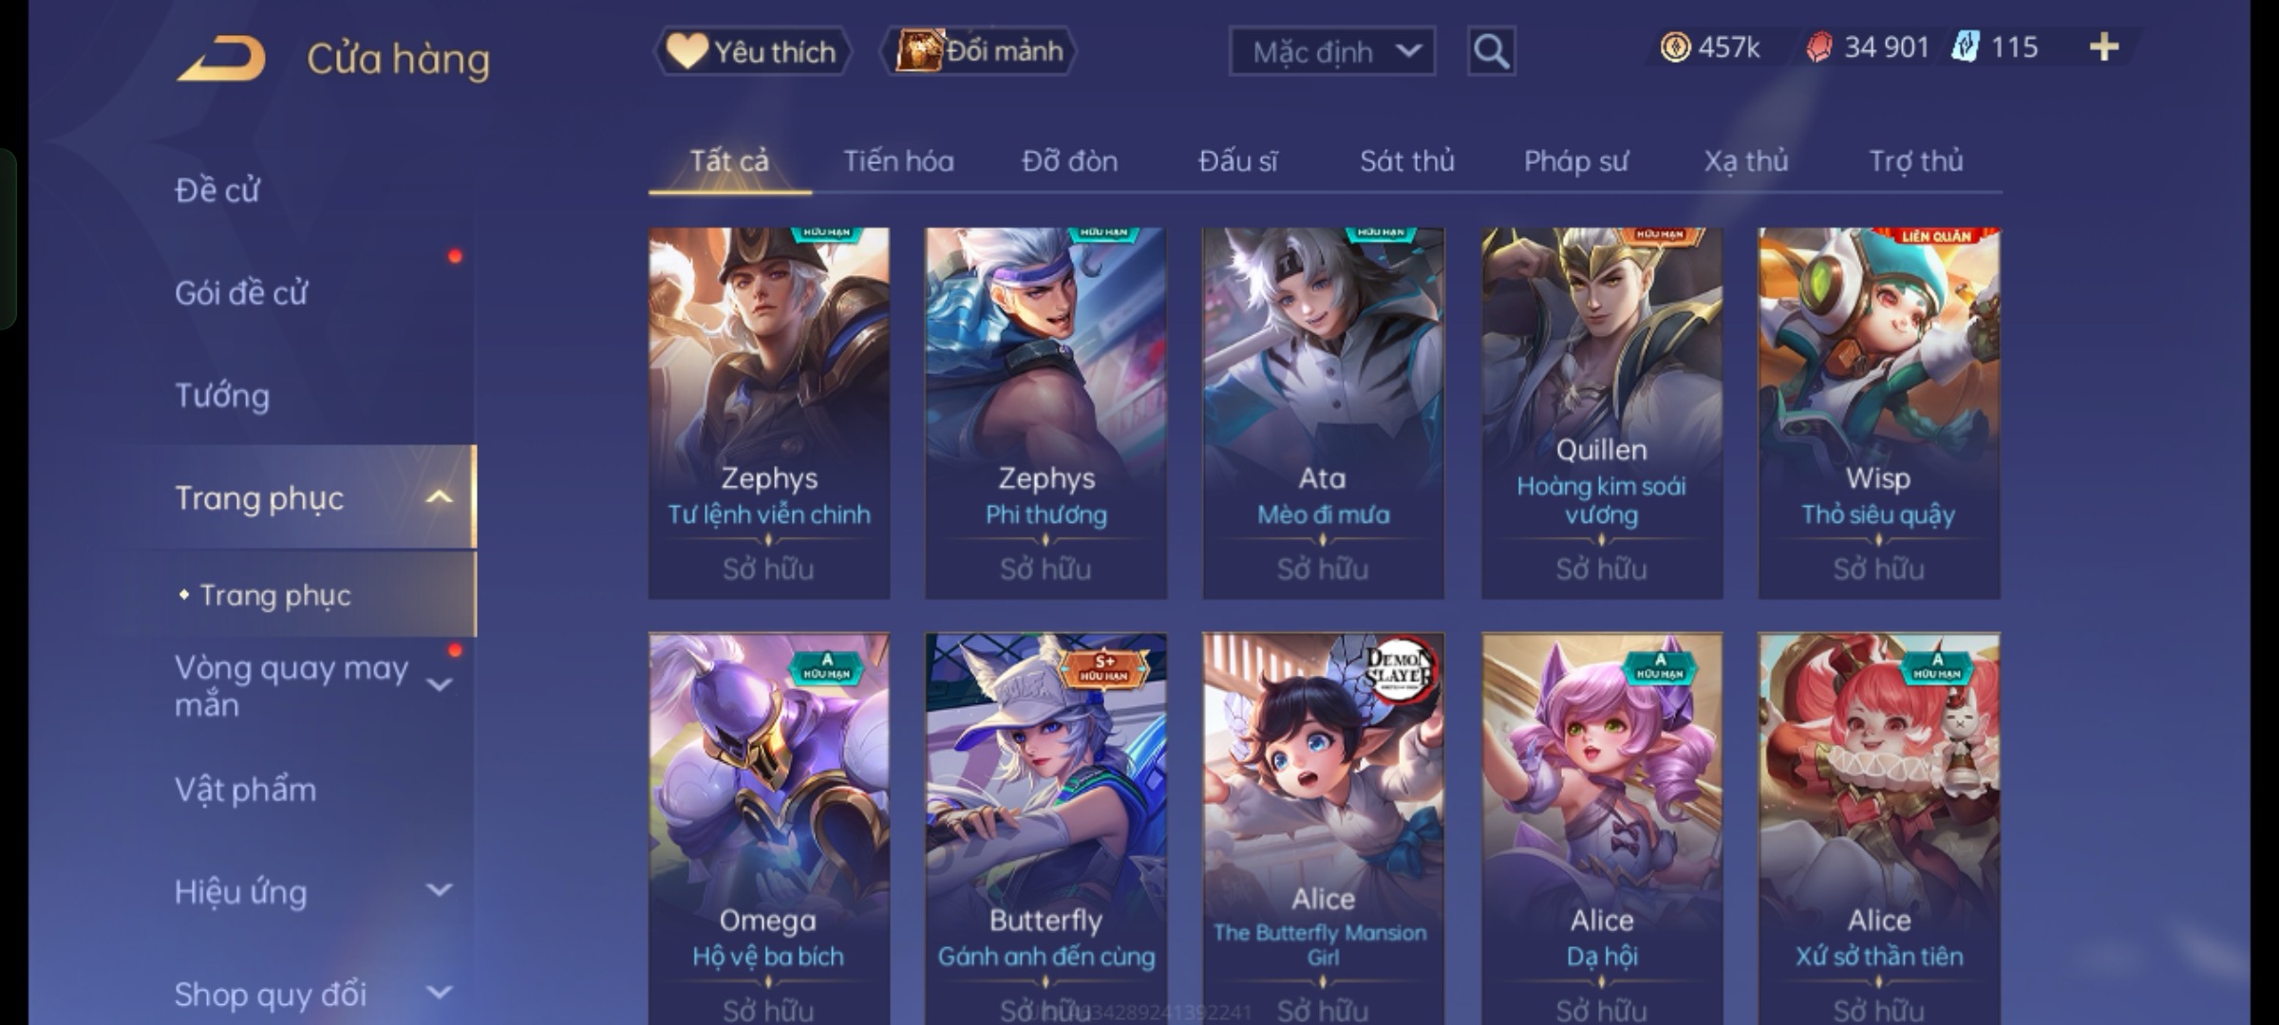Tap the golden back arrow icon
Screen dimensions: 2279x1025
[x=220, y=59]
